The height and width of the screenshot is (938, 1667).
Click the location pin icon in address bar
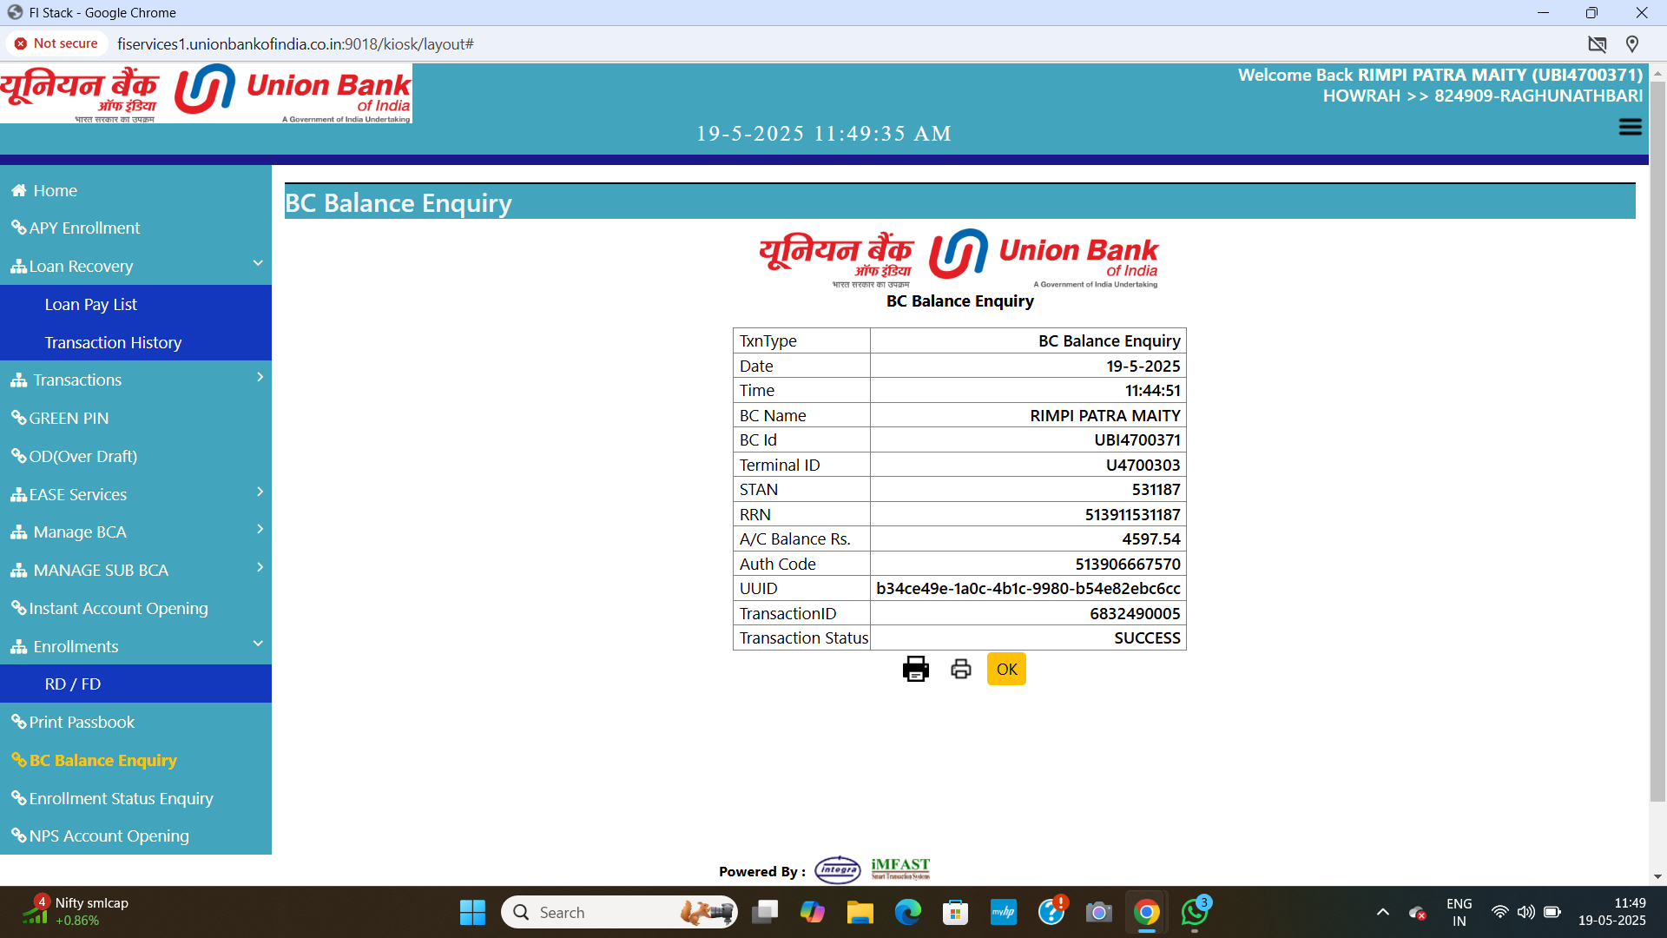pyautogui.click(x=1632, y=44)
